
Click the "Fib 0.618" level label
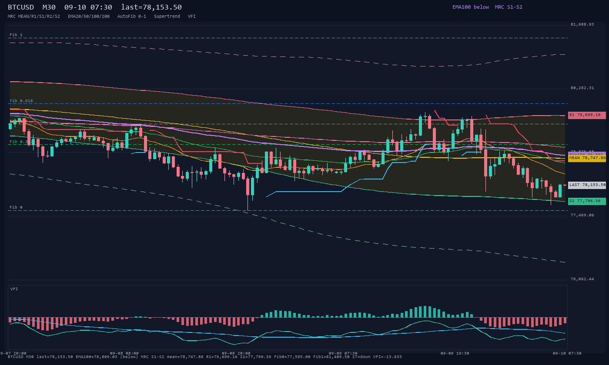coord(21,101)
